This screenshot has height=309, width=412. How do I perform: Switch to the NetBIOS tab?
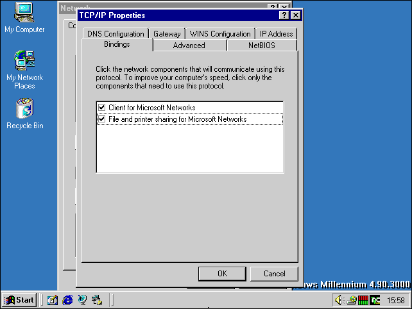pos(262,46)
